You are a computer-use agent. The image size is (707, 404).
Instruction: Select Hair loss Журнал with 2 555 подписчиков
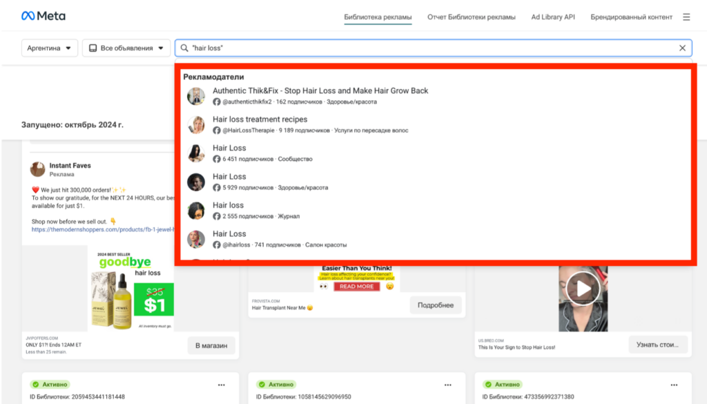tap(435, 211)
